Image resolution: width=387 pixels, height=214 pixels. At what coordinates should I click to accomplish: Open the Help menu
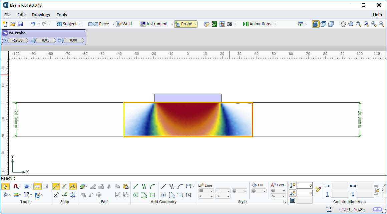tap(377, 15)
